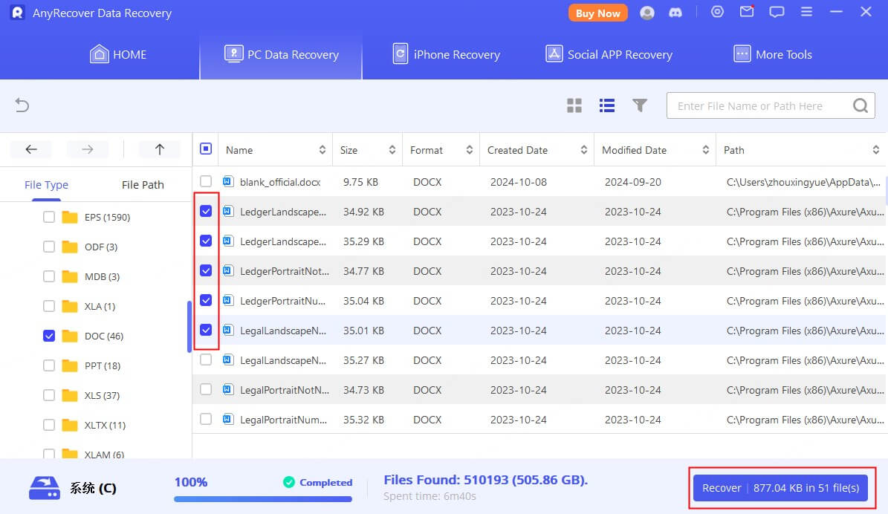Click the help target icon

pos(716,12)
